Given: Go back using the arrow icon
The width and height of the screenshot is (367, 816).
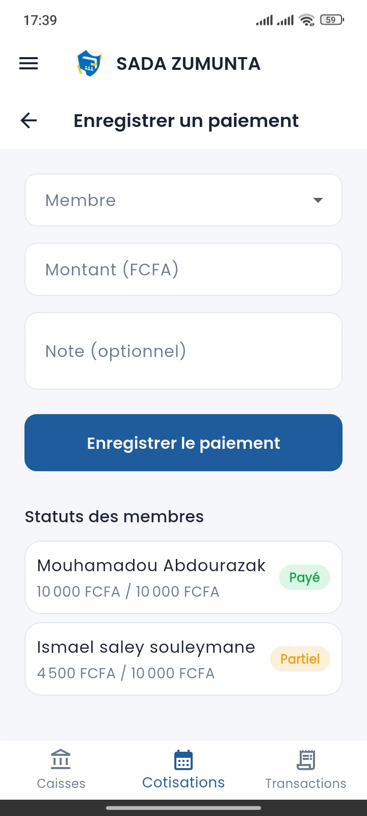Looking at the screenshot, I should click(29, 121).
